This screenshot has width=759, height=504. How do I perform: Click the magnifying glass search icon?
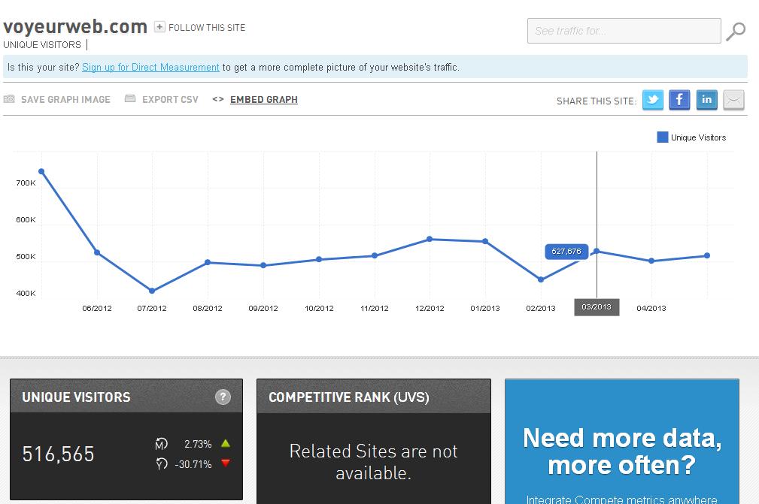click(735, 32)
